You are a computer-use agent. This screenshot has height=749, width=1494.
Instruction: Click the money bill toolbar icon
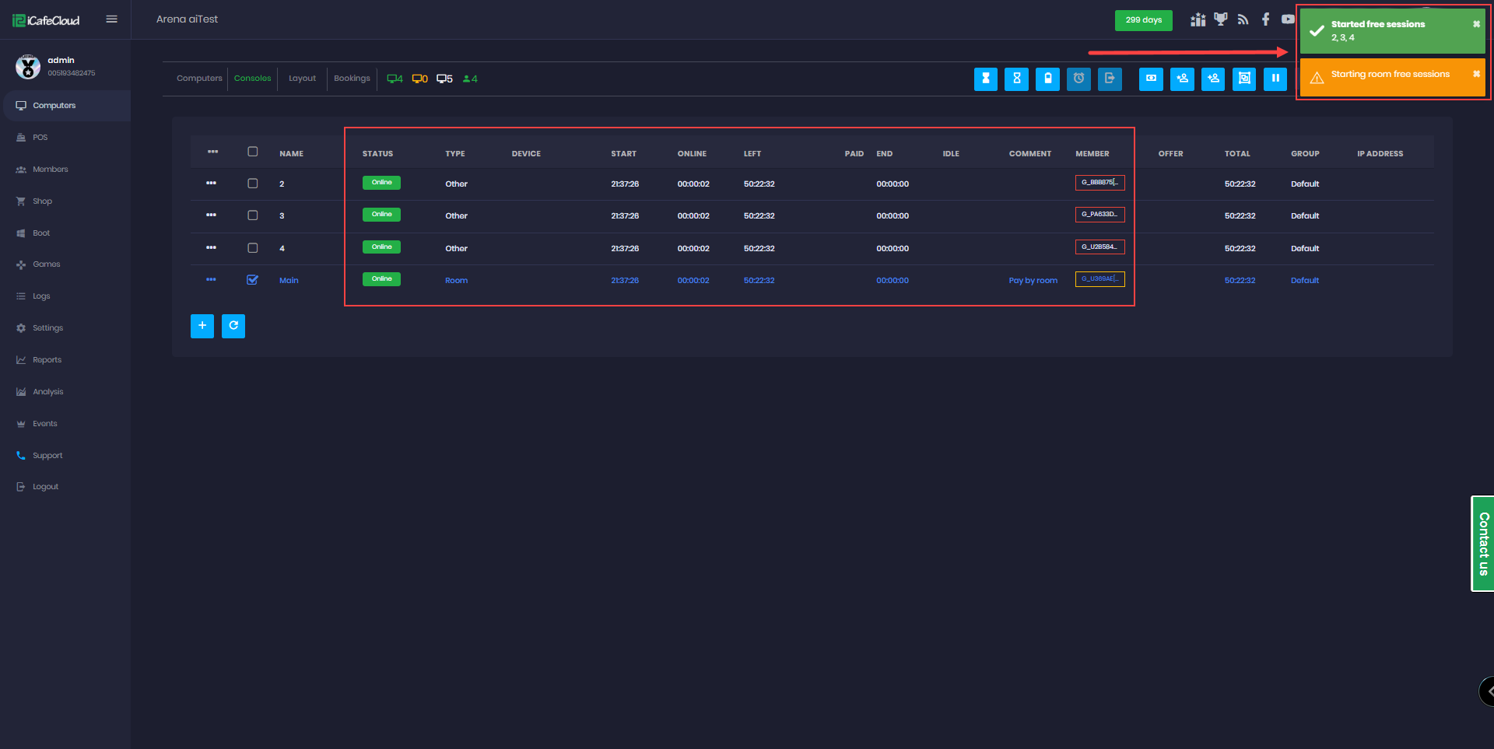pyautogui.click(x=1151, y=79)
